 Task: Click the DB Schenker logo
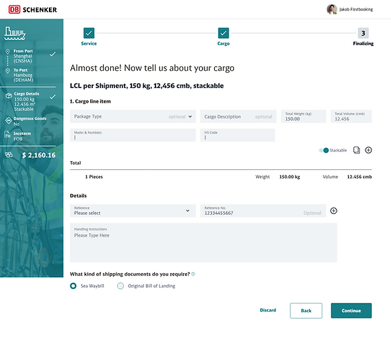32,10
